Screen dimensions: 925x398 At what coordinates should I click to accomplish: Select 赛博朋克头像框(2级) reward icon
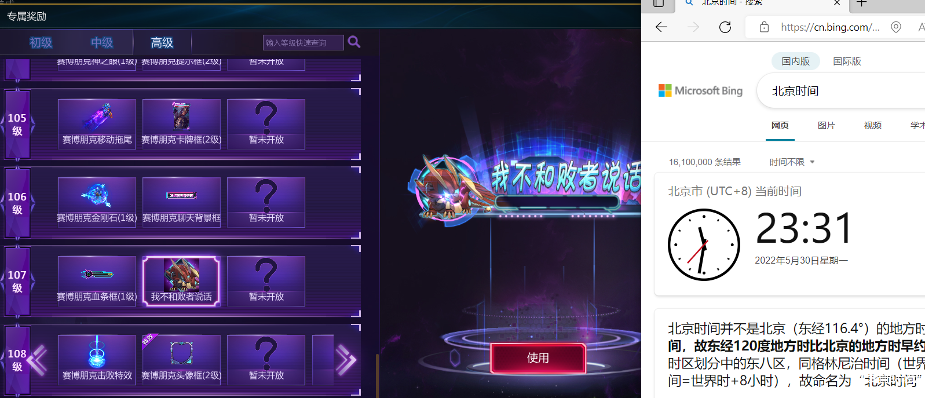click(x=181, y=360)
